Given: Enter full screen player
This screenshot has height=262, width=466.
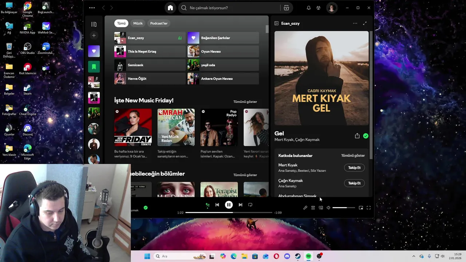Looking at the screenshot, I should tap(368, 208).
